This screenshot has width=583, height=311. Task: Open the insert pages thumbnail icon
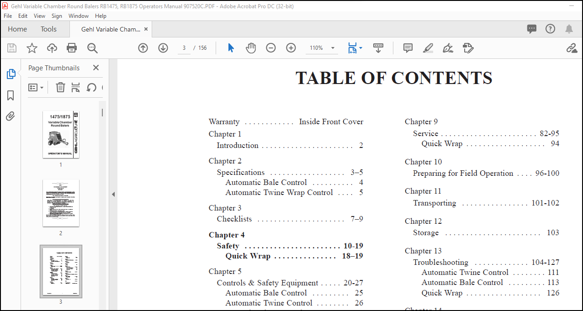coord(76,87)
